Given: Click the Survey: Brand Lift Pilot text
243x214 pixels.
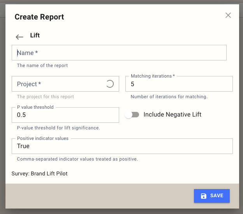Looking at the screenshot, I should 40,173.
